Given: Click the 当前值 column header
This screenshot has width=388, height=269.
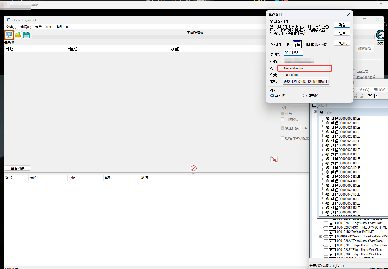Looking at the screenshot, I should click(x=117, y=49).
